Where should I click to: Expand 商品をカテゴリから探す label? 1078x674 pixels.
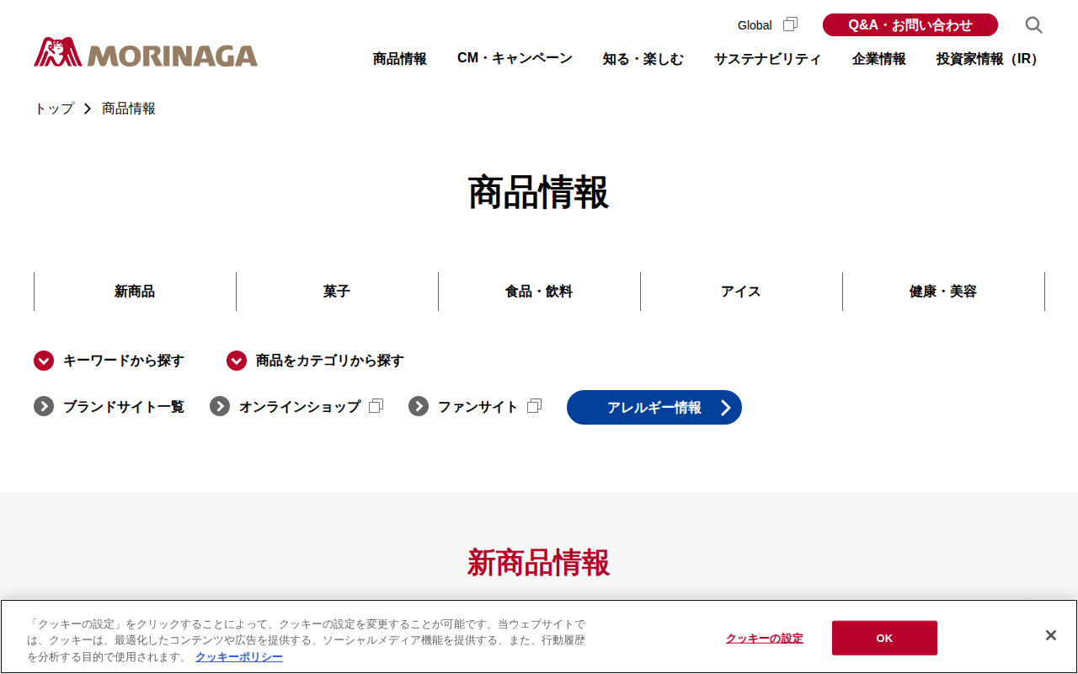click(x=330, y=361)
